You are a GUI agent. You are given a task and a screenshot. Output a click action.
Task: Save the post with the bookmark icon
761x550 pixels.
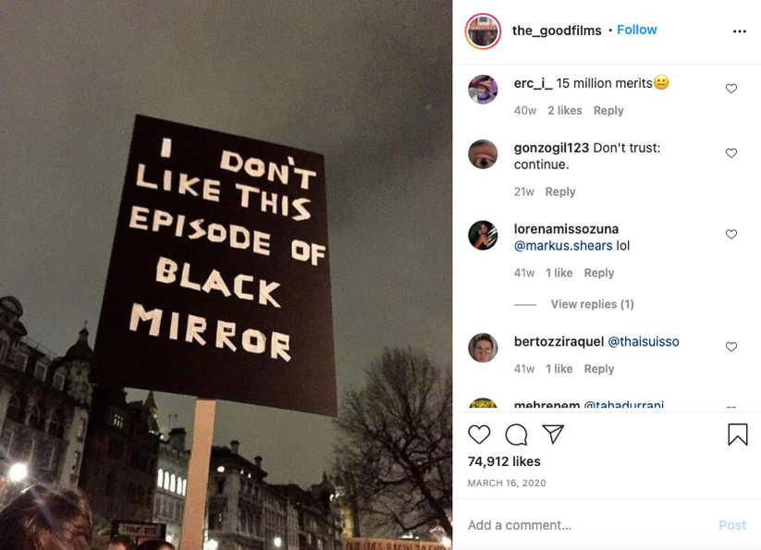point(737,434)
